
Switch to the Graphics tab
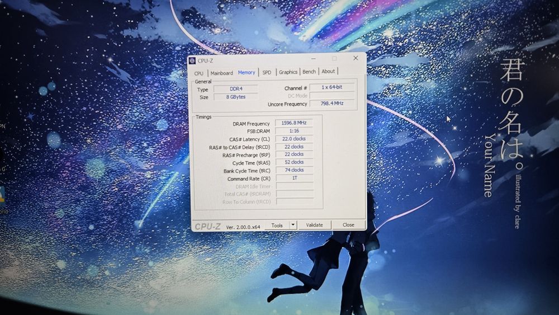[288, 72]
